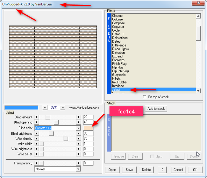This screenshot has height=178, width=207.
Task: Increase Blind opening with right arrow
Action: tap(79, 122)
